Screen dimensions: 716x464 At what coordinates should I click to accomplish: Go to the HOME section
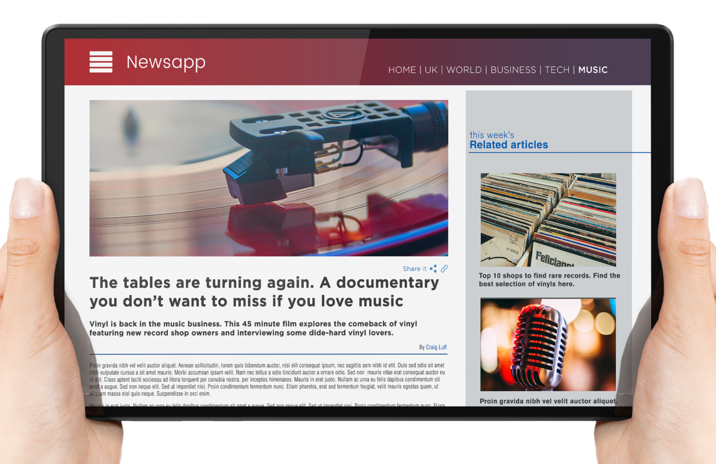point(402,70)
